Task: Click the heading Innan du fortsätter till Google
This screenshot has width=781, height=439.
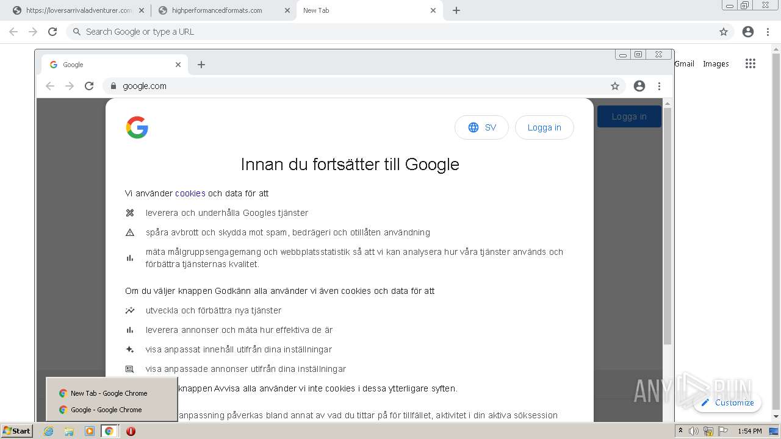Action: [350, 164]
